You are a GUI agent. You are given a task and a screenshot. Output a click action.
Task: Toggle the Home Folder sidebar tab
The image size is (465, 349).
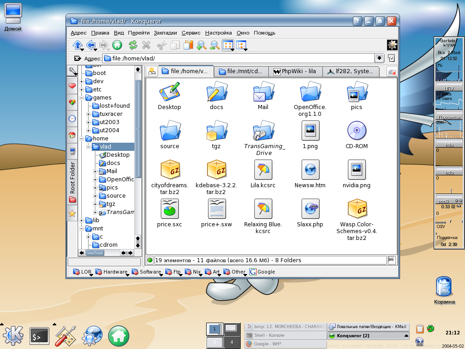click(x=72, y=135)
